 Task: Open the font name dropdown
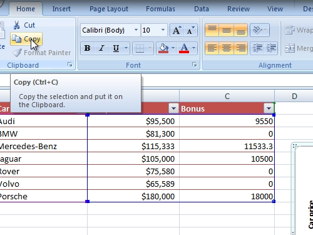[136, 30]
